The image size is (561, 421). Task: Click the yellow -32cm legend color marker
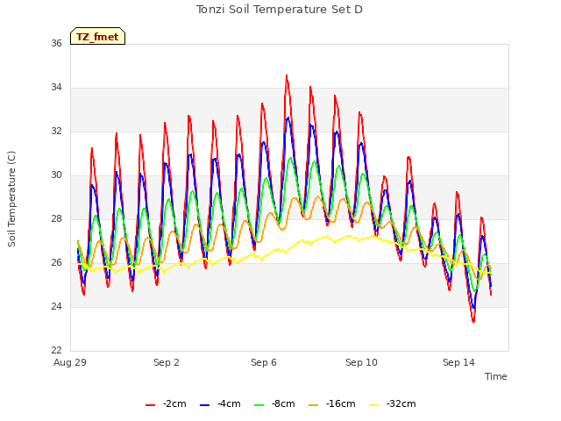374,405
